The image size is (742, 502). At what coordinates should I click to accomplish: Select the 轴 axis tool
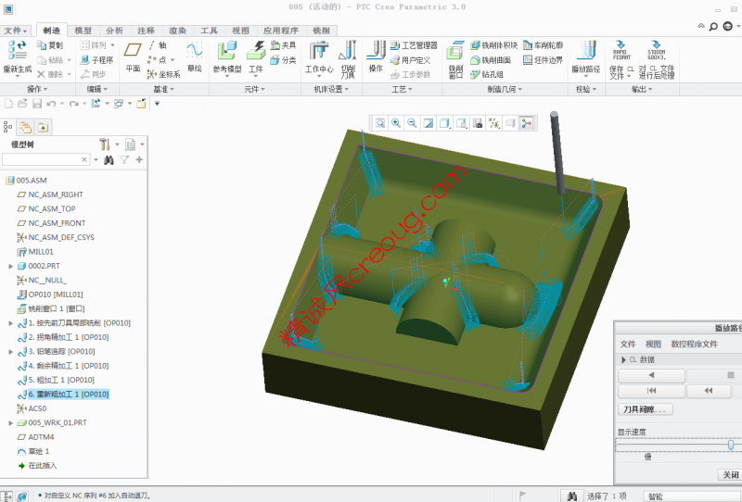[157, 45]
